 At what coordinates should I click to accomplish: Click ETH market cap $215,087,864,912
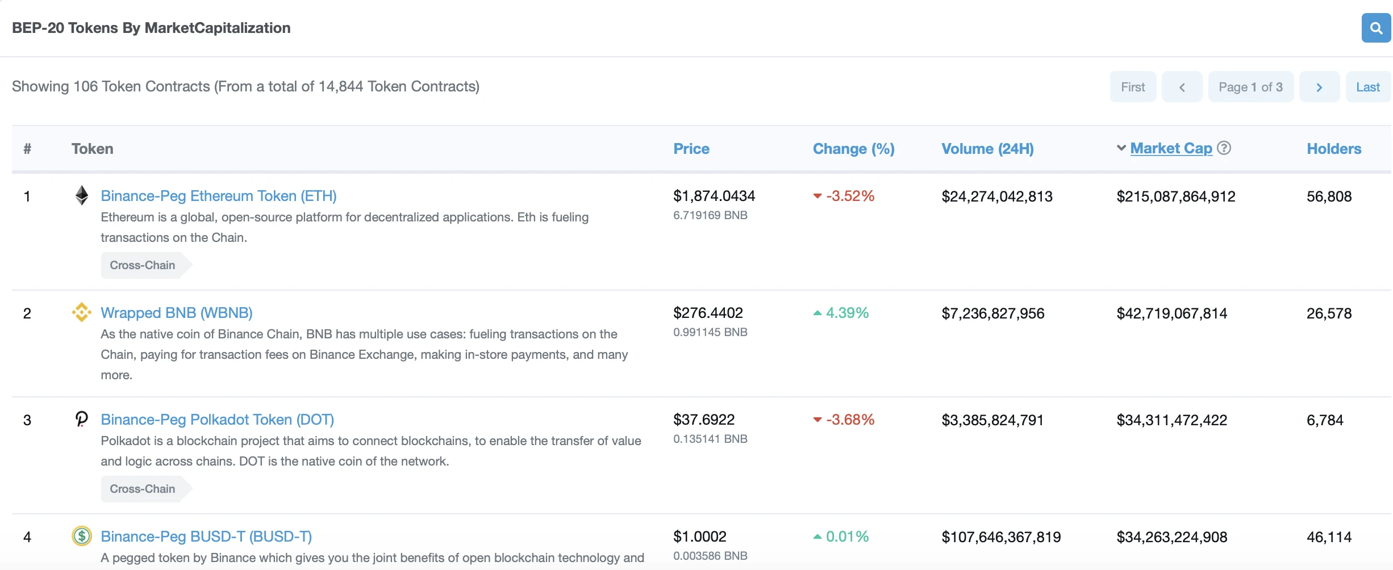click(x=1175, y=196)
